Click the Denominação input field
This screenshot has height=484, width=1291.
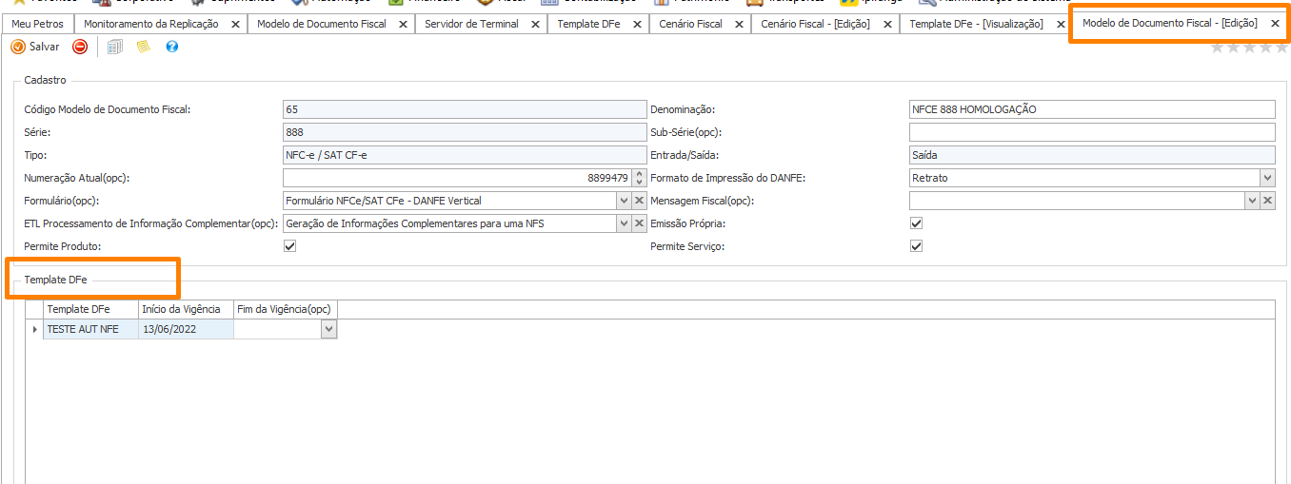pos(1092,109)
